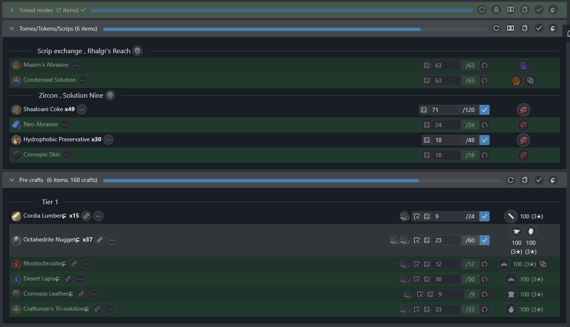Click the Shaaloani Coke item name

43,109
